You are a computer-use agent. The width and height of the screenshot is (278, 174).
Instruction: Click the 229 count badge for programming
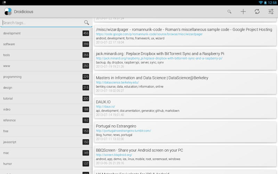pyautogui.click(x=86, y=77)
